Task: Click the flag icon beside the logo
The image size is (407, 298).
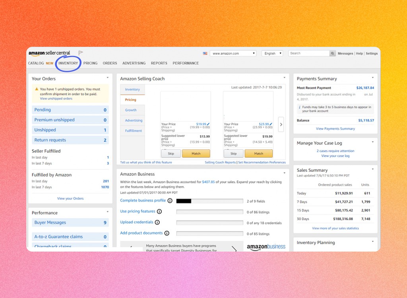Action: point(80,53)
